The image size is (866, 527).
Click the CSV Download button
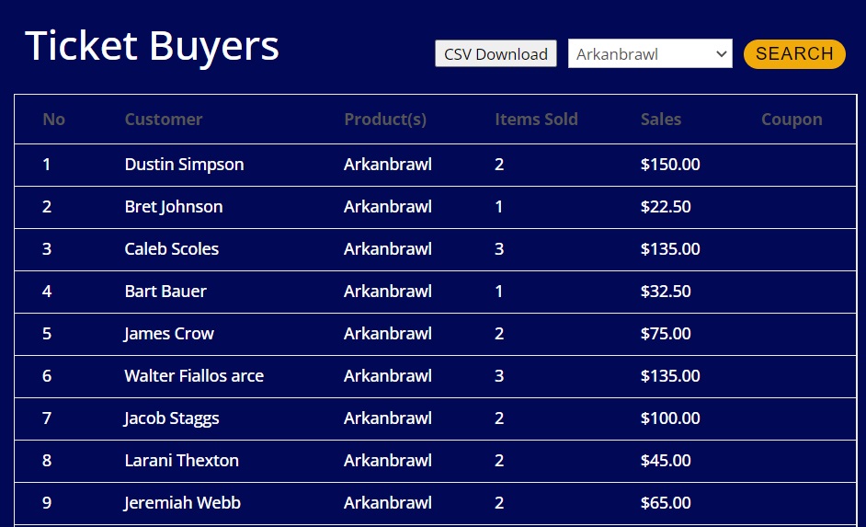point(496,54)
